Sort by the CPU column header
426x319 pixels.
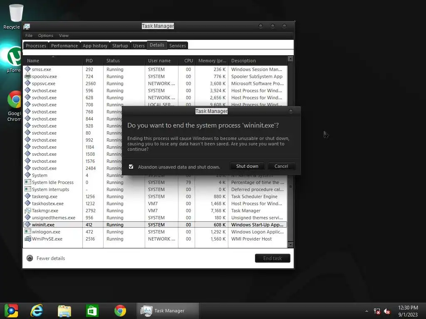(x=187, y=61)
